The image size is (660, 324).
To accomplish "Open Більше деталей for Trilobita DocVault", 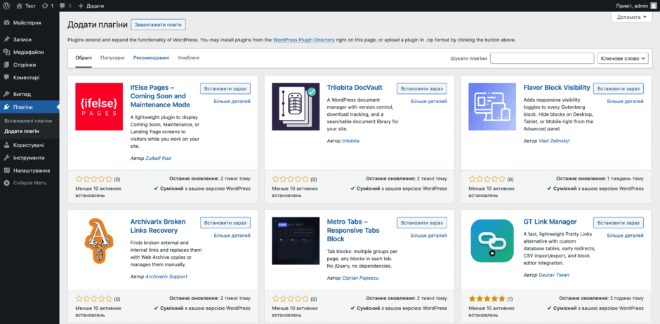I will click(428, 101).
